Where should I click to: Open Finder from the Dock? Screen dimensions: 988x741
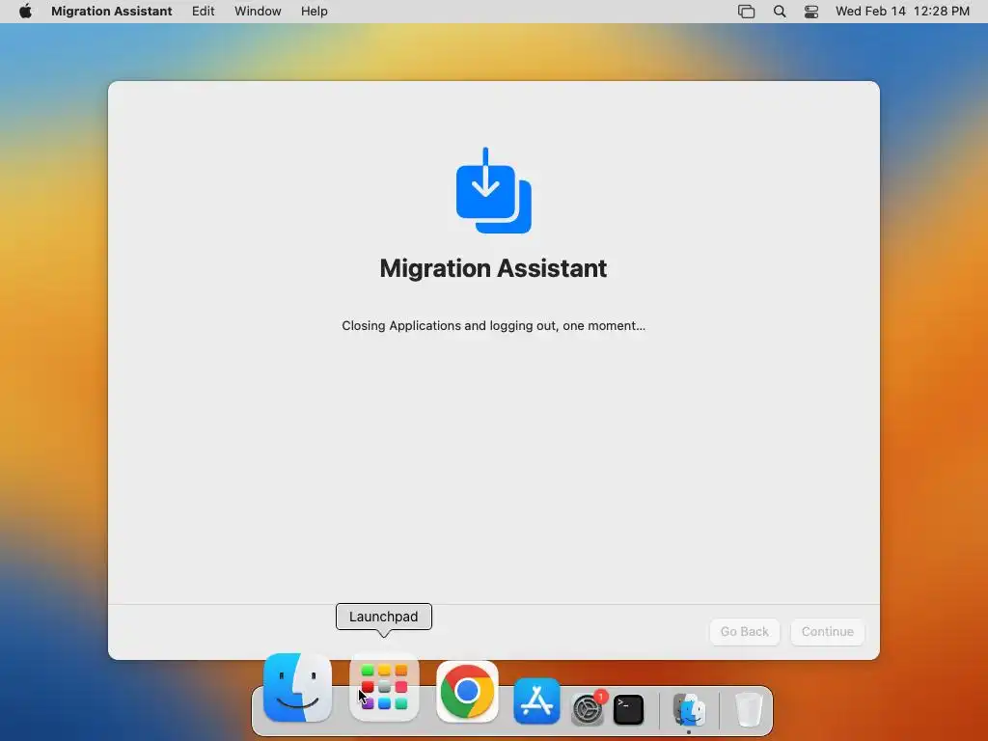click(297, 687)
